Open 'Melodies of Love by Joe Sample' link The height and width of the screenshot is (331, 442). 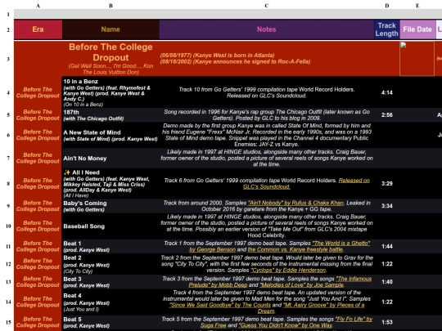301,285
